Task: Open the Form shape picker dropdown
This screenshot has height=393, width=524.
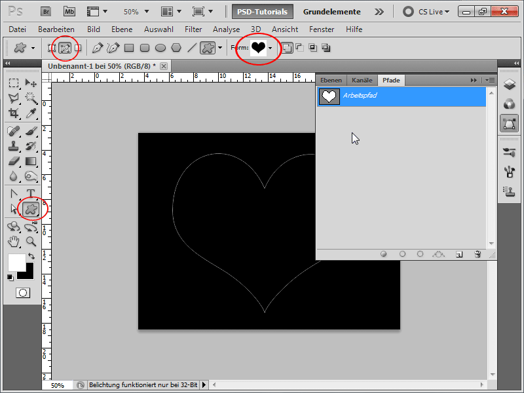Action: coord(270,48)
